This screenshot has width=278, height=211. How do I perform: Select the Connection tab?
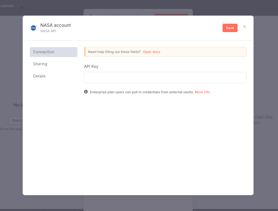[x=53, y=52]
